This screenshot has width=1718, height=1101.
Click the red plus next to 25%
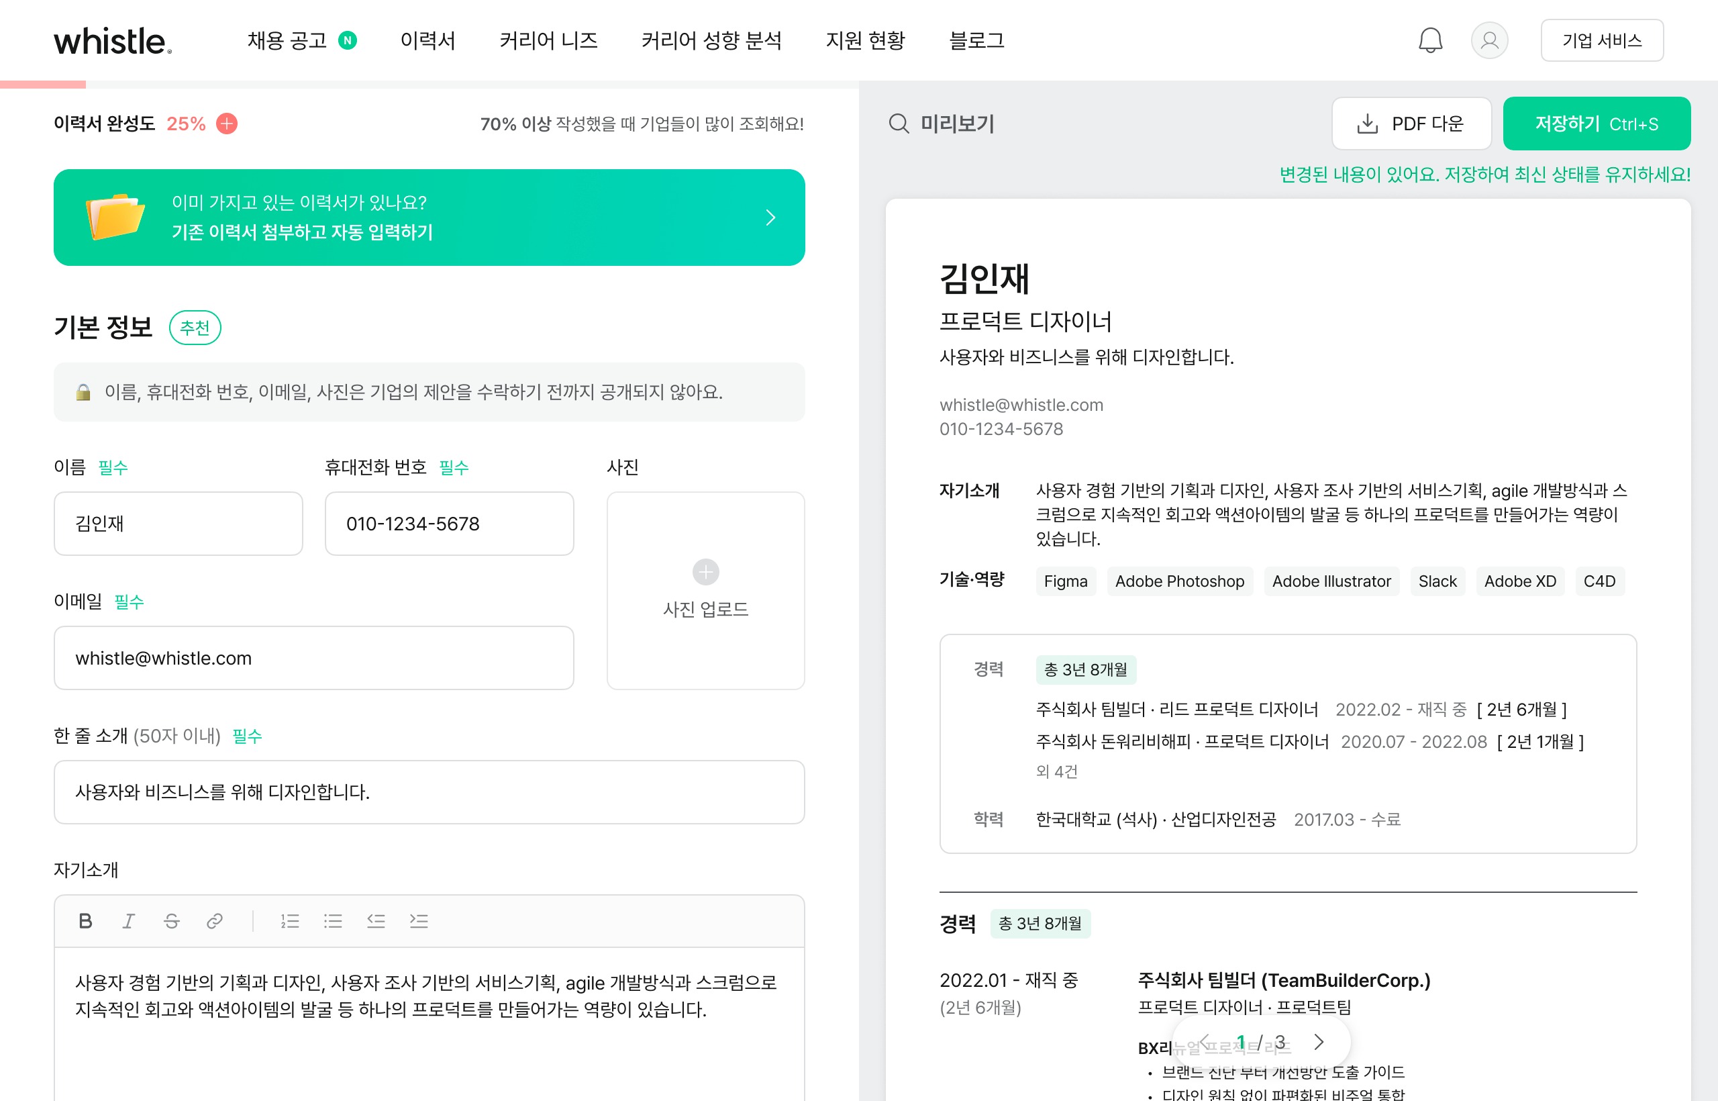[x=227, y=124]
